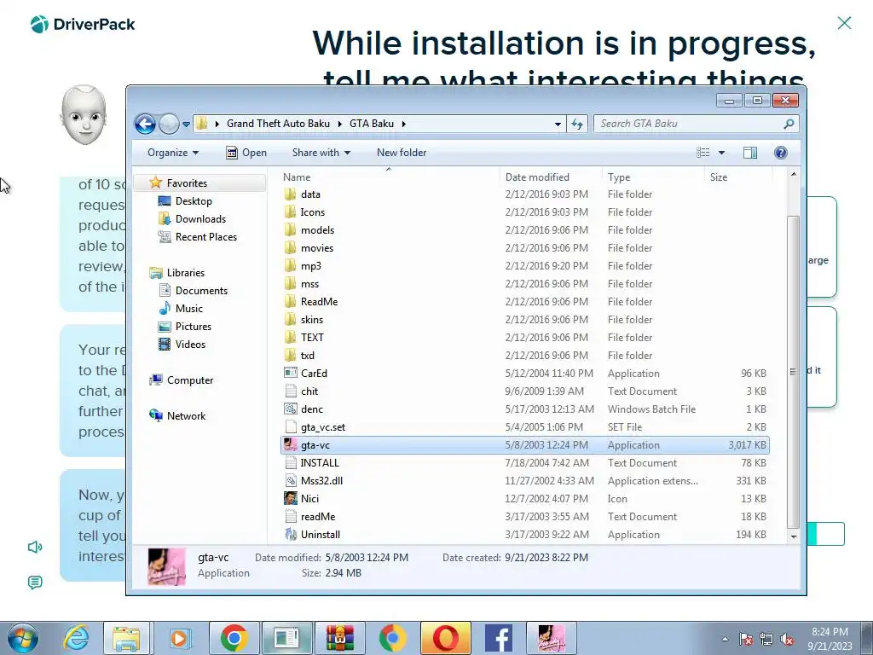Viewport: 873px width, 655px height.
Task: Select Network in navigation pane
Action: 186,416
